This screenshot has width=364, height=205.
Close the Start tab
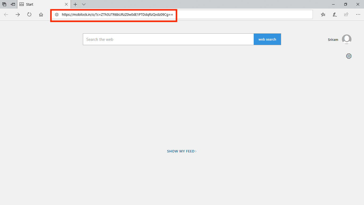tap(66, 4)
